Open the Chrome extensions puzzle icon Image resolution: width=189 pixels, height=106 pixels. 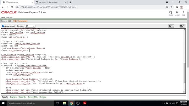(177, 7)
